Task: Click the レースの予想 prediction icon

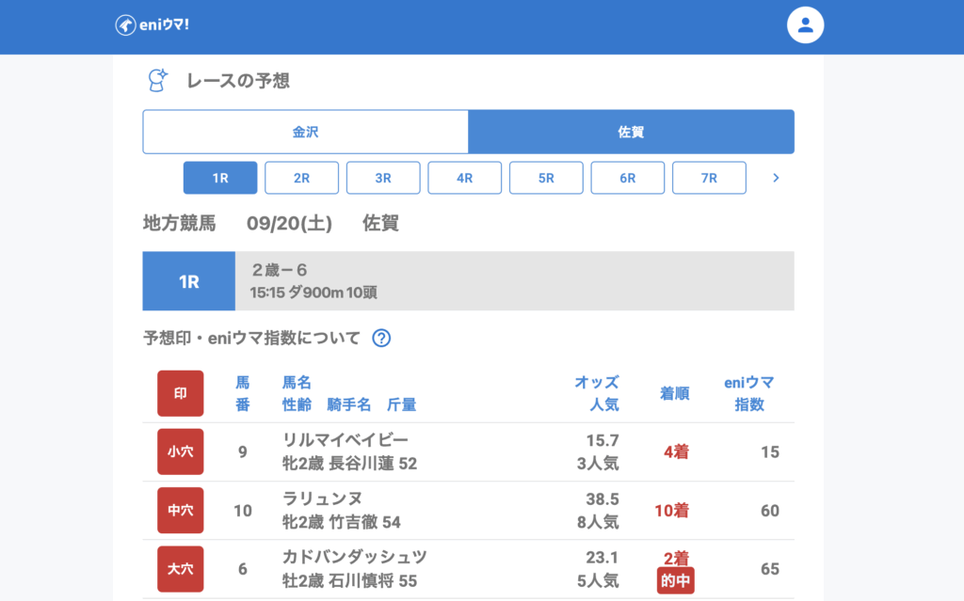Action: click(x=157, y=81)
